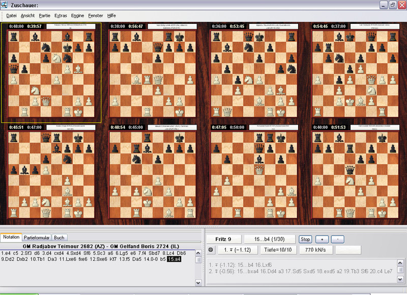Click the Zuschauer app icon in title bar

(x=5, y=5)
